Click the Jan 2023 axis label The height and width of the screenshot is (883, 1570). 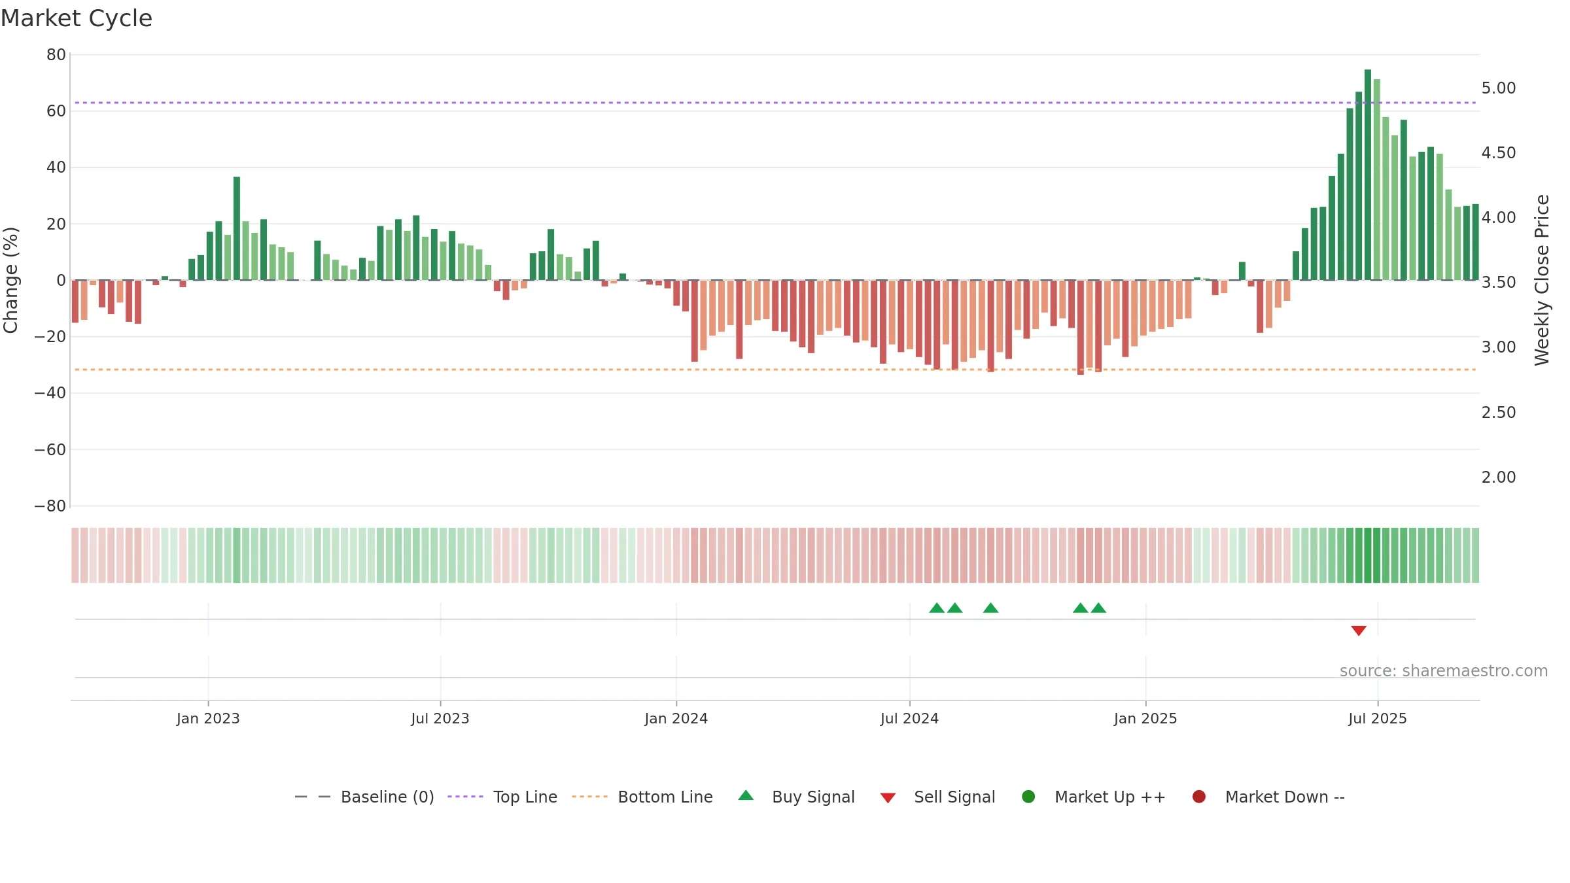click(x=208, y=718)
